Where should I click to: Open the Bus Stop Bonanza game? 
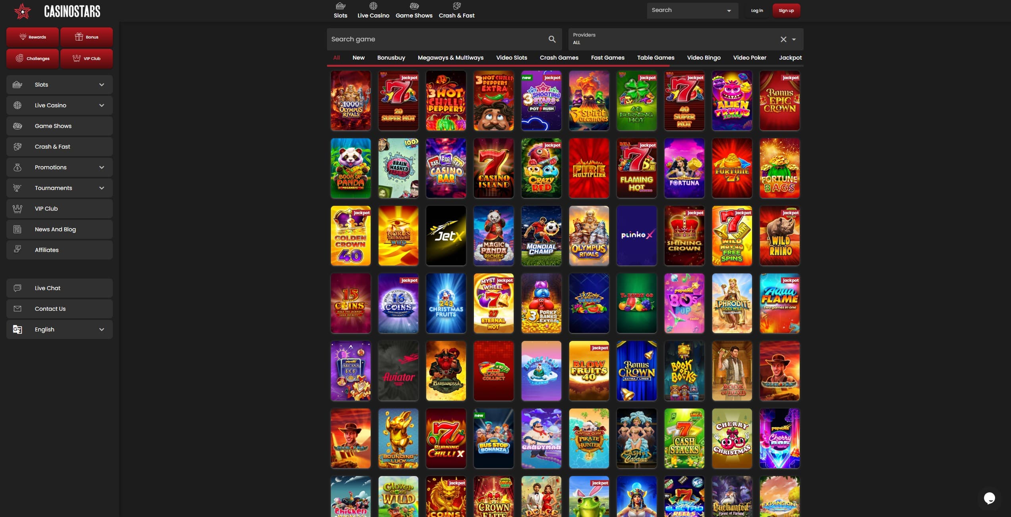pos(493,438)
